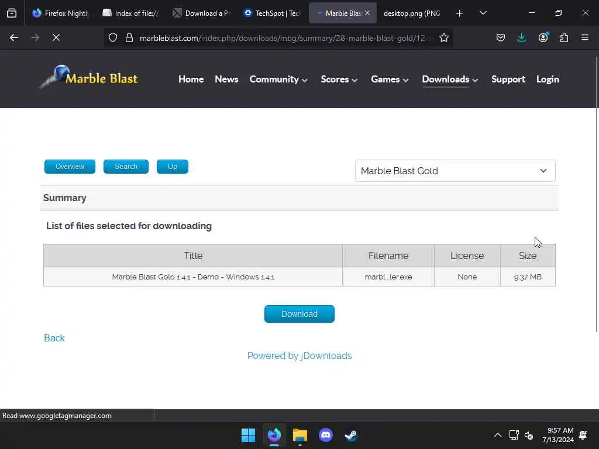Open the tracking protection shield icon
This screenshot has height=449, width=599.
113,37
